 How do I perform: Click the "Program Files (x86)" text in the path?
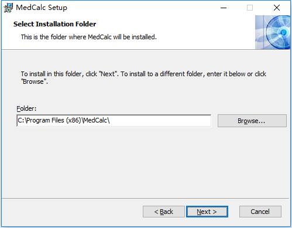point(53,120)
